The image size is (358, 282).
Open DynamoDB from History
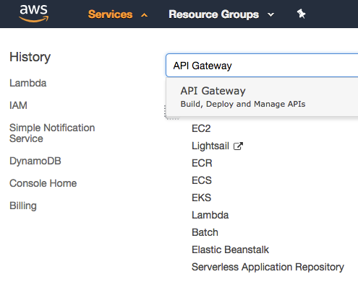[x=35, y=161]
